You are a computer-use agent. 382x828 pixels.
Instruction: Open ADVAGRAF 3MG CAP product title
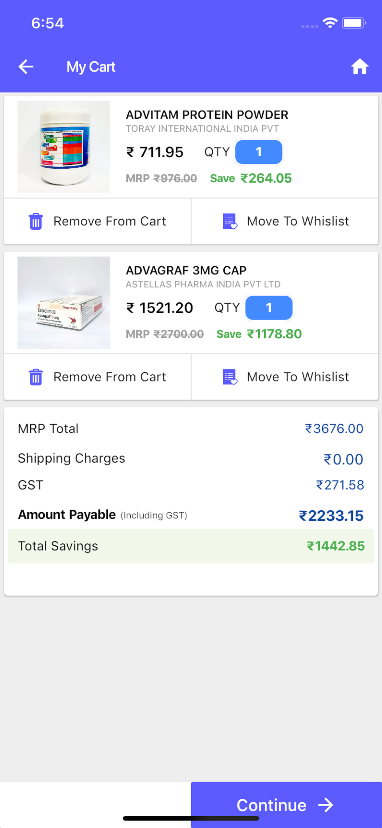pyautogui.click(x=186, y=271)
